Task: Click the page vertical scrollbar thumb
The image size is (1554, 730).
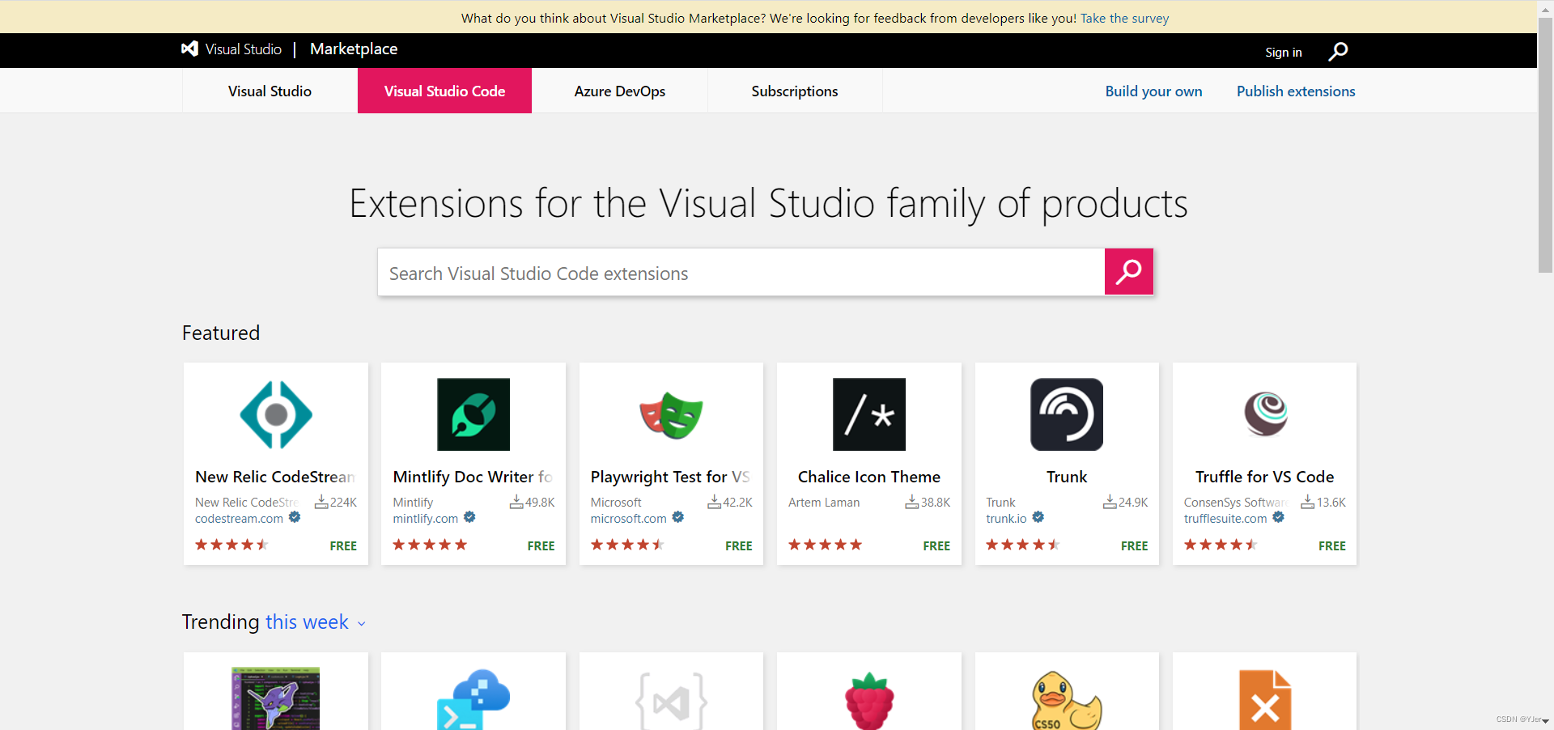Action: (x=1545, y=144)
